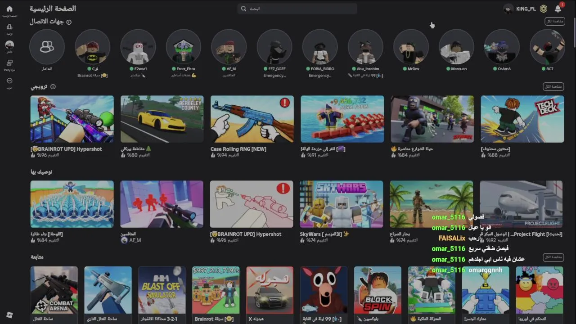
Task: Click See All button for متابعة section
Action: point(554,257)
